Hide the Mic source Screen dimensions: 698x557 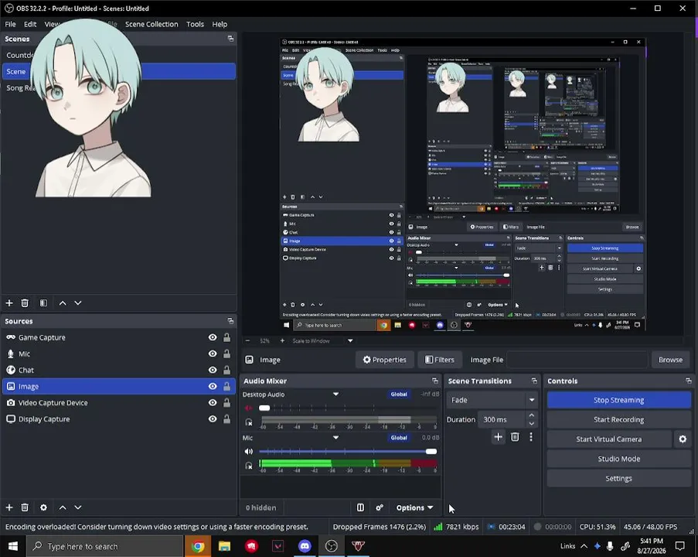point(213,354)
